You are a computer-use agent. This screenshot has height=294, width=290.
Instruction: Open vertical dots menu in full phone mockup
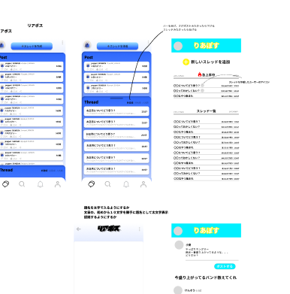[148, 42]
